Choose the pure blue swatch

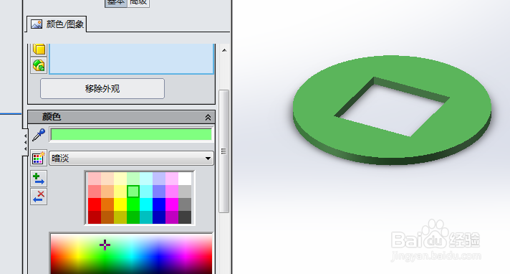[159, 204]
